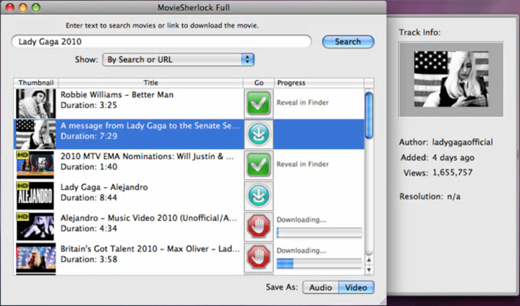Click the Thumbnail column header
The width and height of the screenshot is (520, 306).
click(36, 83)
